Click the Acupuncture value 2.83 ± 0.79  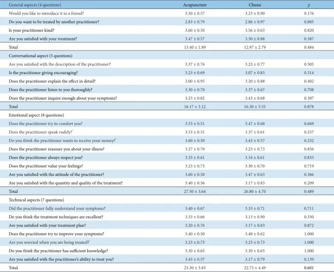[195, 22]
